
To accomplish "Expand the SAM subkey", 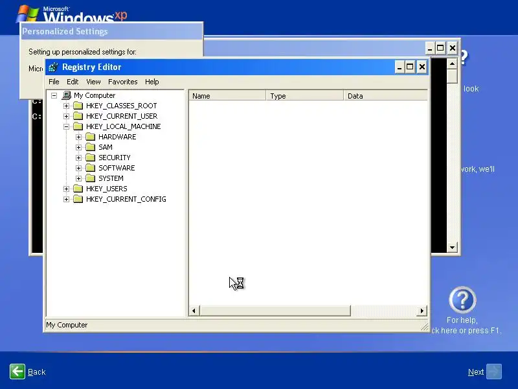I will click(x=78, y=148).
